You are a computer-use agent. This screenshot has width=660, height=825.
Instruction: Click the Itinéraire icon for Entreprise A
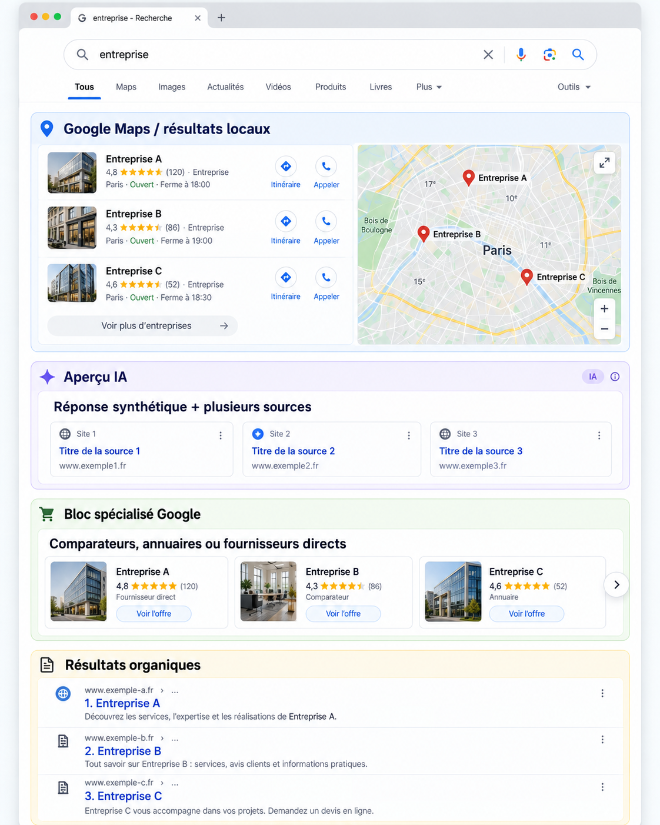click(x=286, y=167)
